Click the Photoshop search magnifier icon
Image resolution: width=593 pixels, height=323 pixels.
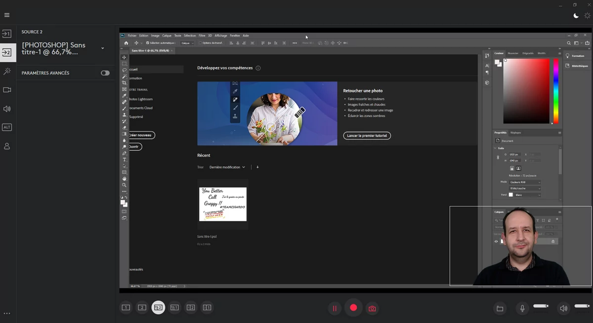coord(569,43)
